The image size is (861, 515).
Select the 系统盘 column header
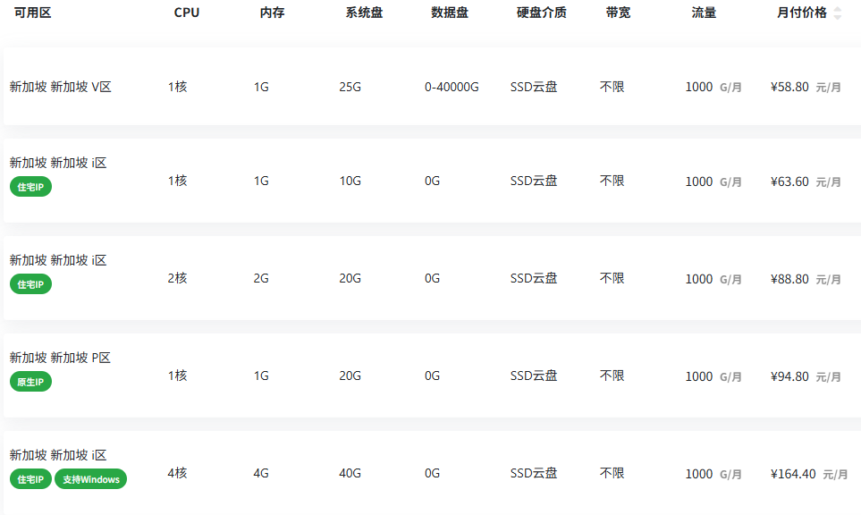point(364,13)
